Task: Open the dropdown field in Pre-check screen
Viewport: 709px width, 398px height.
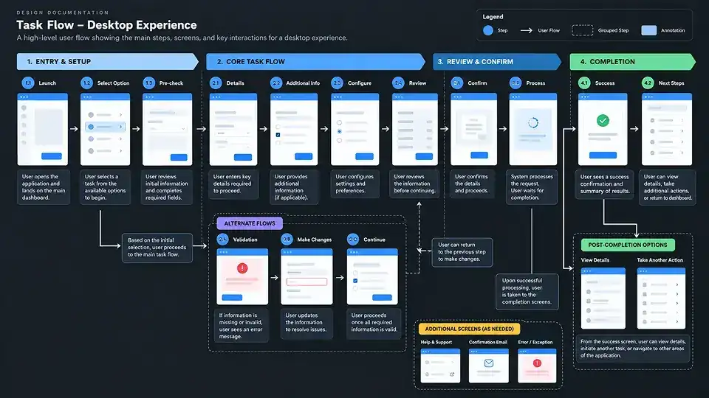Action: [167, 128]
